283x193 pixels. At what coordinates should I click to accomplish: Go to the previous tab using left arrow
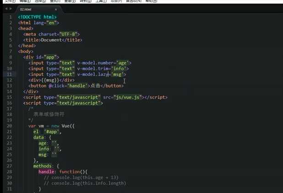click(6, 9)
